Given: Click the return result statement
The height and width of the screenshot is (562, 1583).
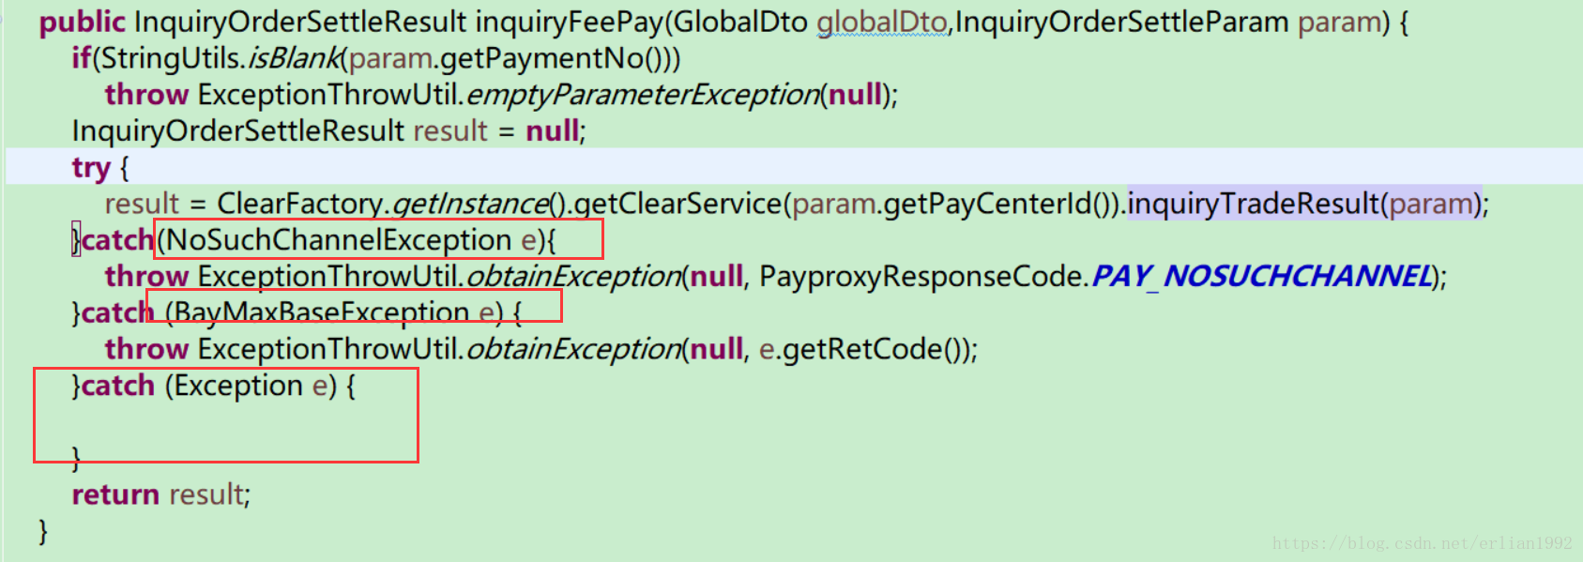Looking at the screenshot, I should [161, 494].
